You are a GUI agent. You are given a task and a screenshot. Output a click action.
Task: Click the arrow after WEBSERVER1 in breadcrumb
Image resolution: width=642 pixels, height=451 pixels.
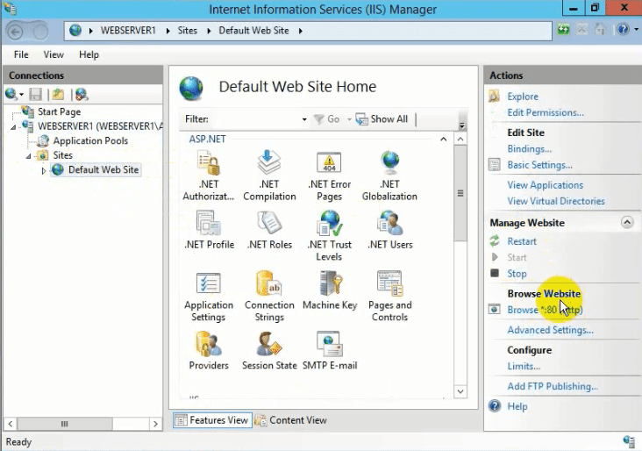pos(168,31)
